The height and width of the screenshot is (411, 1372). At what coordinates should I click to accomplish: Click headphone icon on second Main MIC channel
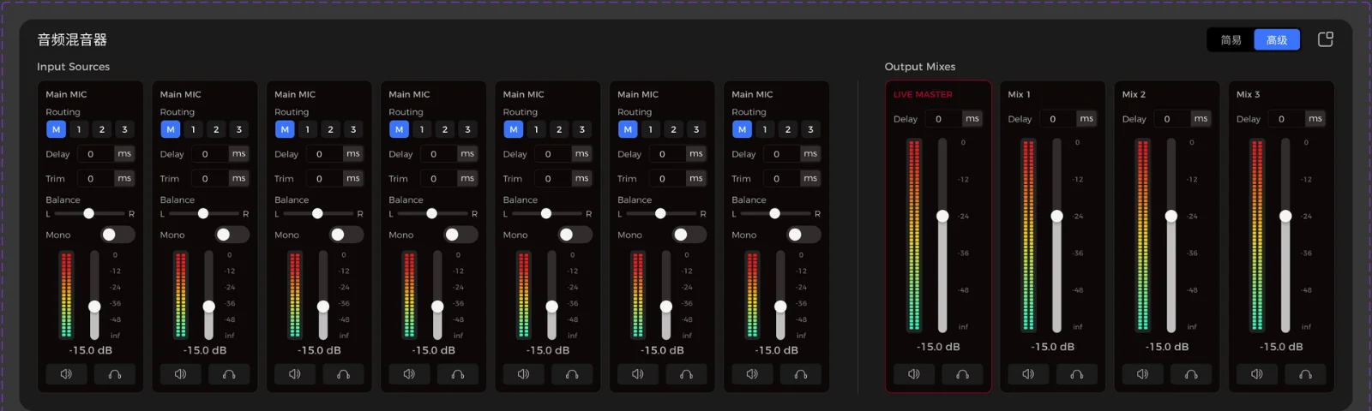click(229, 374)
